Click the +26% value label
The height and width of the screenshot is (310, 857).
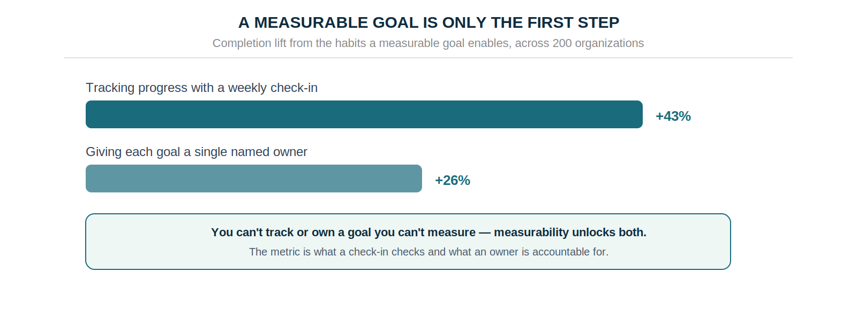(453, 180)
